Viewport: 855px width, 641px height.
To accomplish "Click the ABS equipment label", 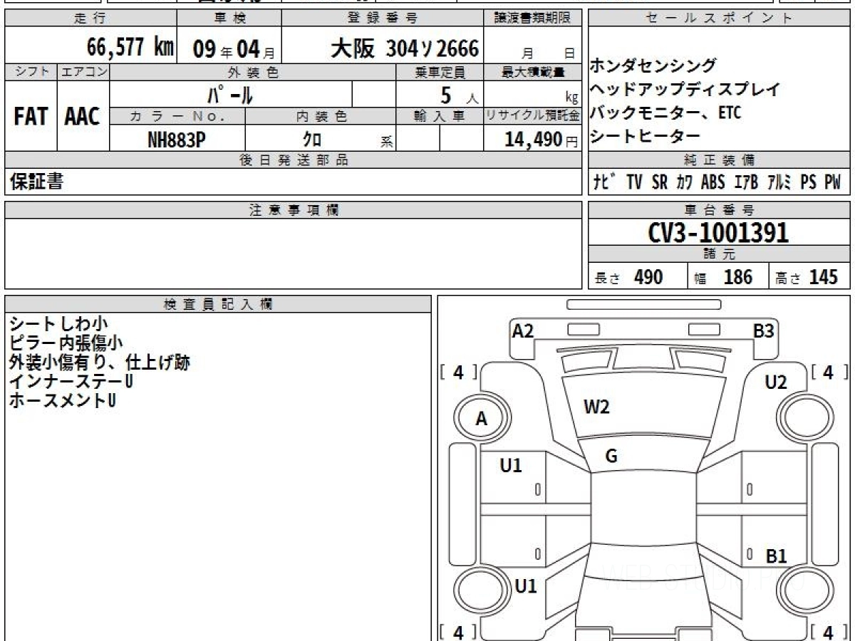I will point(712,182).
